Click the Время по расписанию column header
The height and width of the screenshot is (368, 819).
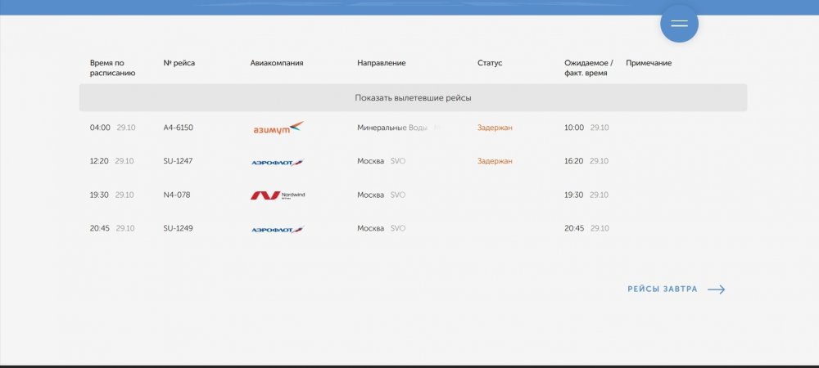(x=112, y=68)
